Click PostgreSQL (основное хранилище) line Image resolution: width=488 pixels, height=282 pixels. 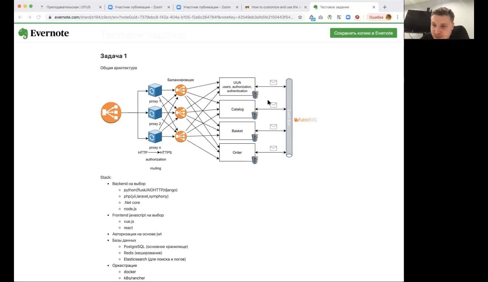(x=156, y=247)
